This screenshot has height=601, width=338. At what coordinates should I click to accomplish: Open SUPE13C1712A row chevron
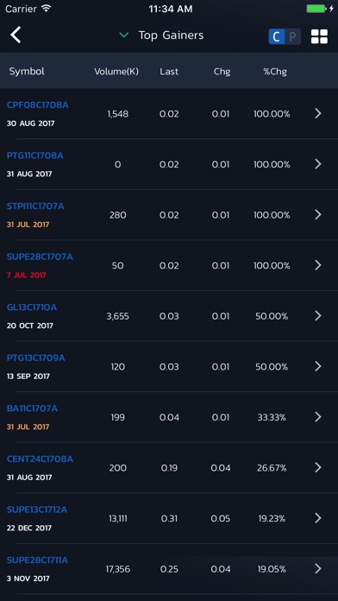pyautogui.click(x=317, y=518)
